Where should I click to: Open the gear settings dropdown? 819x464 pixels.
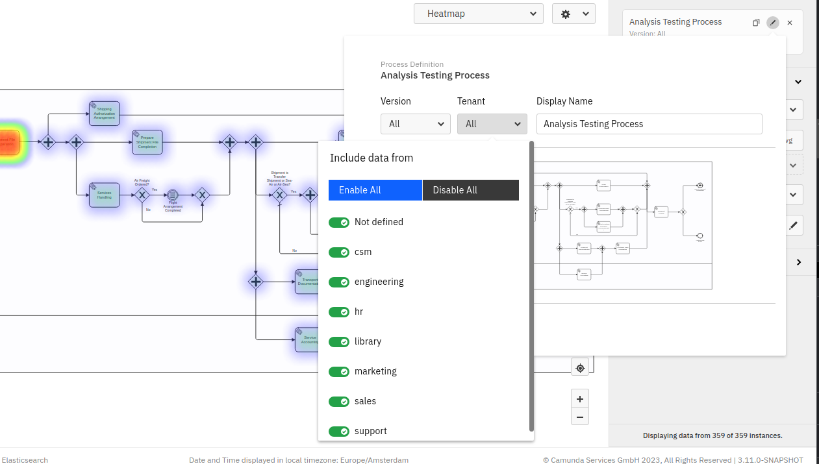pos(573,14)
